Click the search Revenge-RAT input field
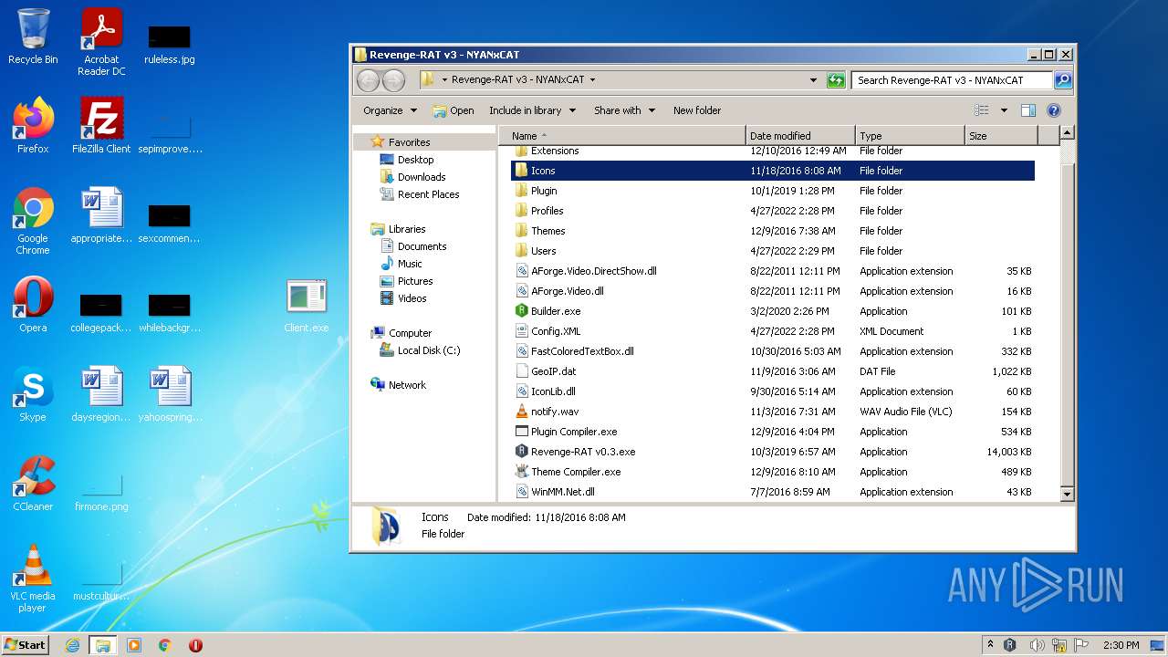This screenshot has width=1168, height=657. [952, 80]
